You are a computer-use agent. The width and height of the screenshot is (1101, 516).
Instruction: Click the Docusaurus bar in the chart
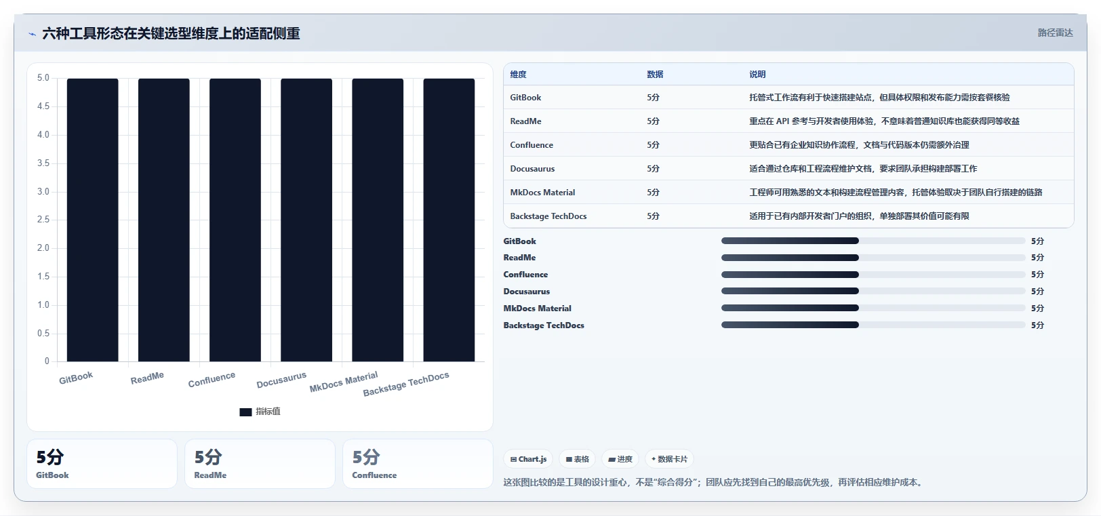point(306,220)
